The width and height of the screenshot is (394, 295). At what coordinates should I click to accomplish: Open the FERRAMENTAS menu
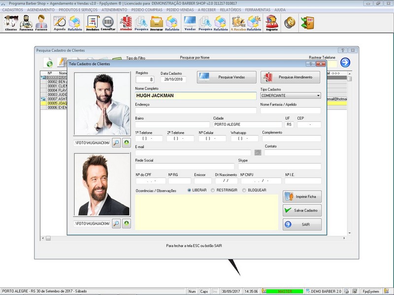pyautogui.click(x=258, y=9)
